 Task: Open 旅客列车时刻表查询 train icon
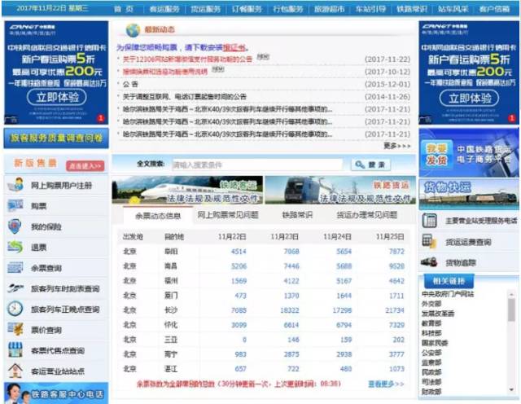15,288
